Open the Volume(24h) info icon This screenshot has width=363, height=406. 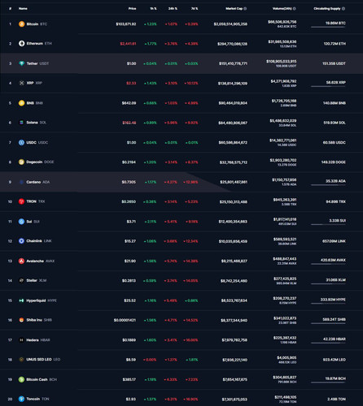pyautogui.click(x=295, y=9)
